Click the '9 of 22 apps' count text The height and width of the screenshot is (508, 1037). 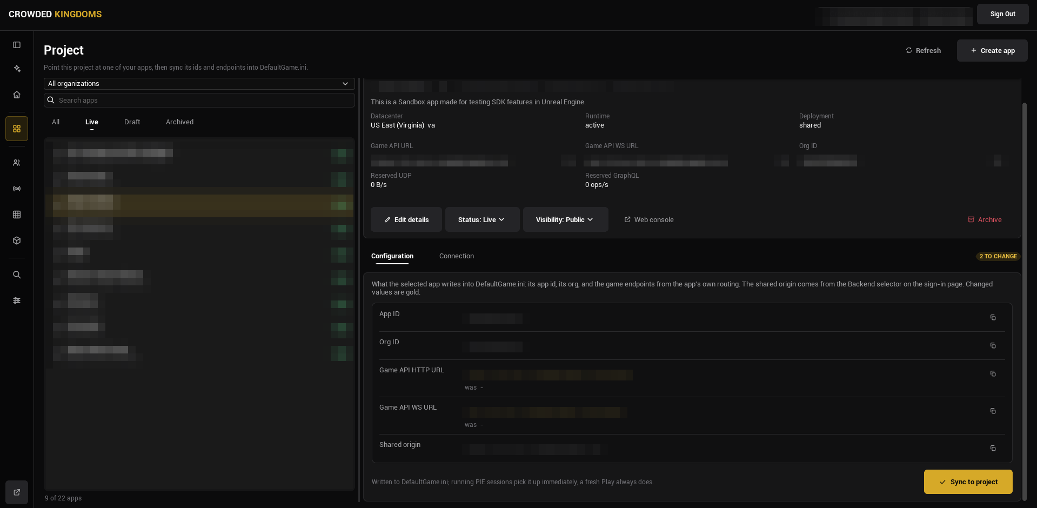[x=63, y=498]
